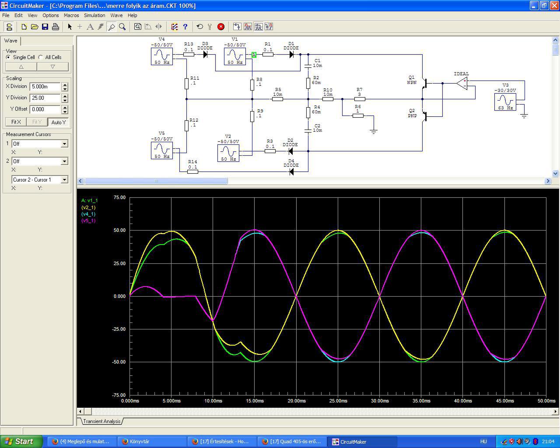Select the Text tool letter A
The height and width of the screenshot is (448, 560).
click(90, 27)
